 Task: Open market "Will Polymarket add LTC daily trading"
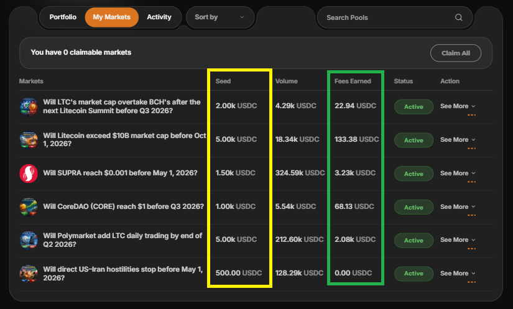click(122, 240)
